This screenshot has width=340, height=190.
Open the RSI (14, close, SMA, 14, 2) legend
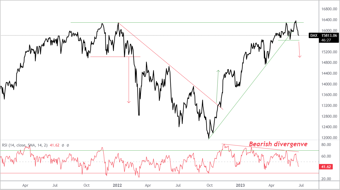point(25,145)
